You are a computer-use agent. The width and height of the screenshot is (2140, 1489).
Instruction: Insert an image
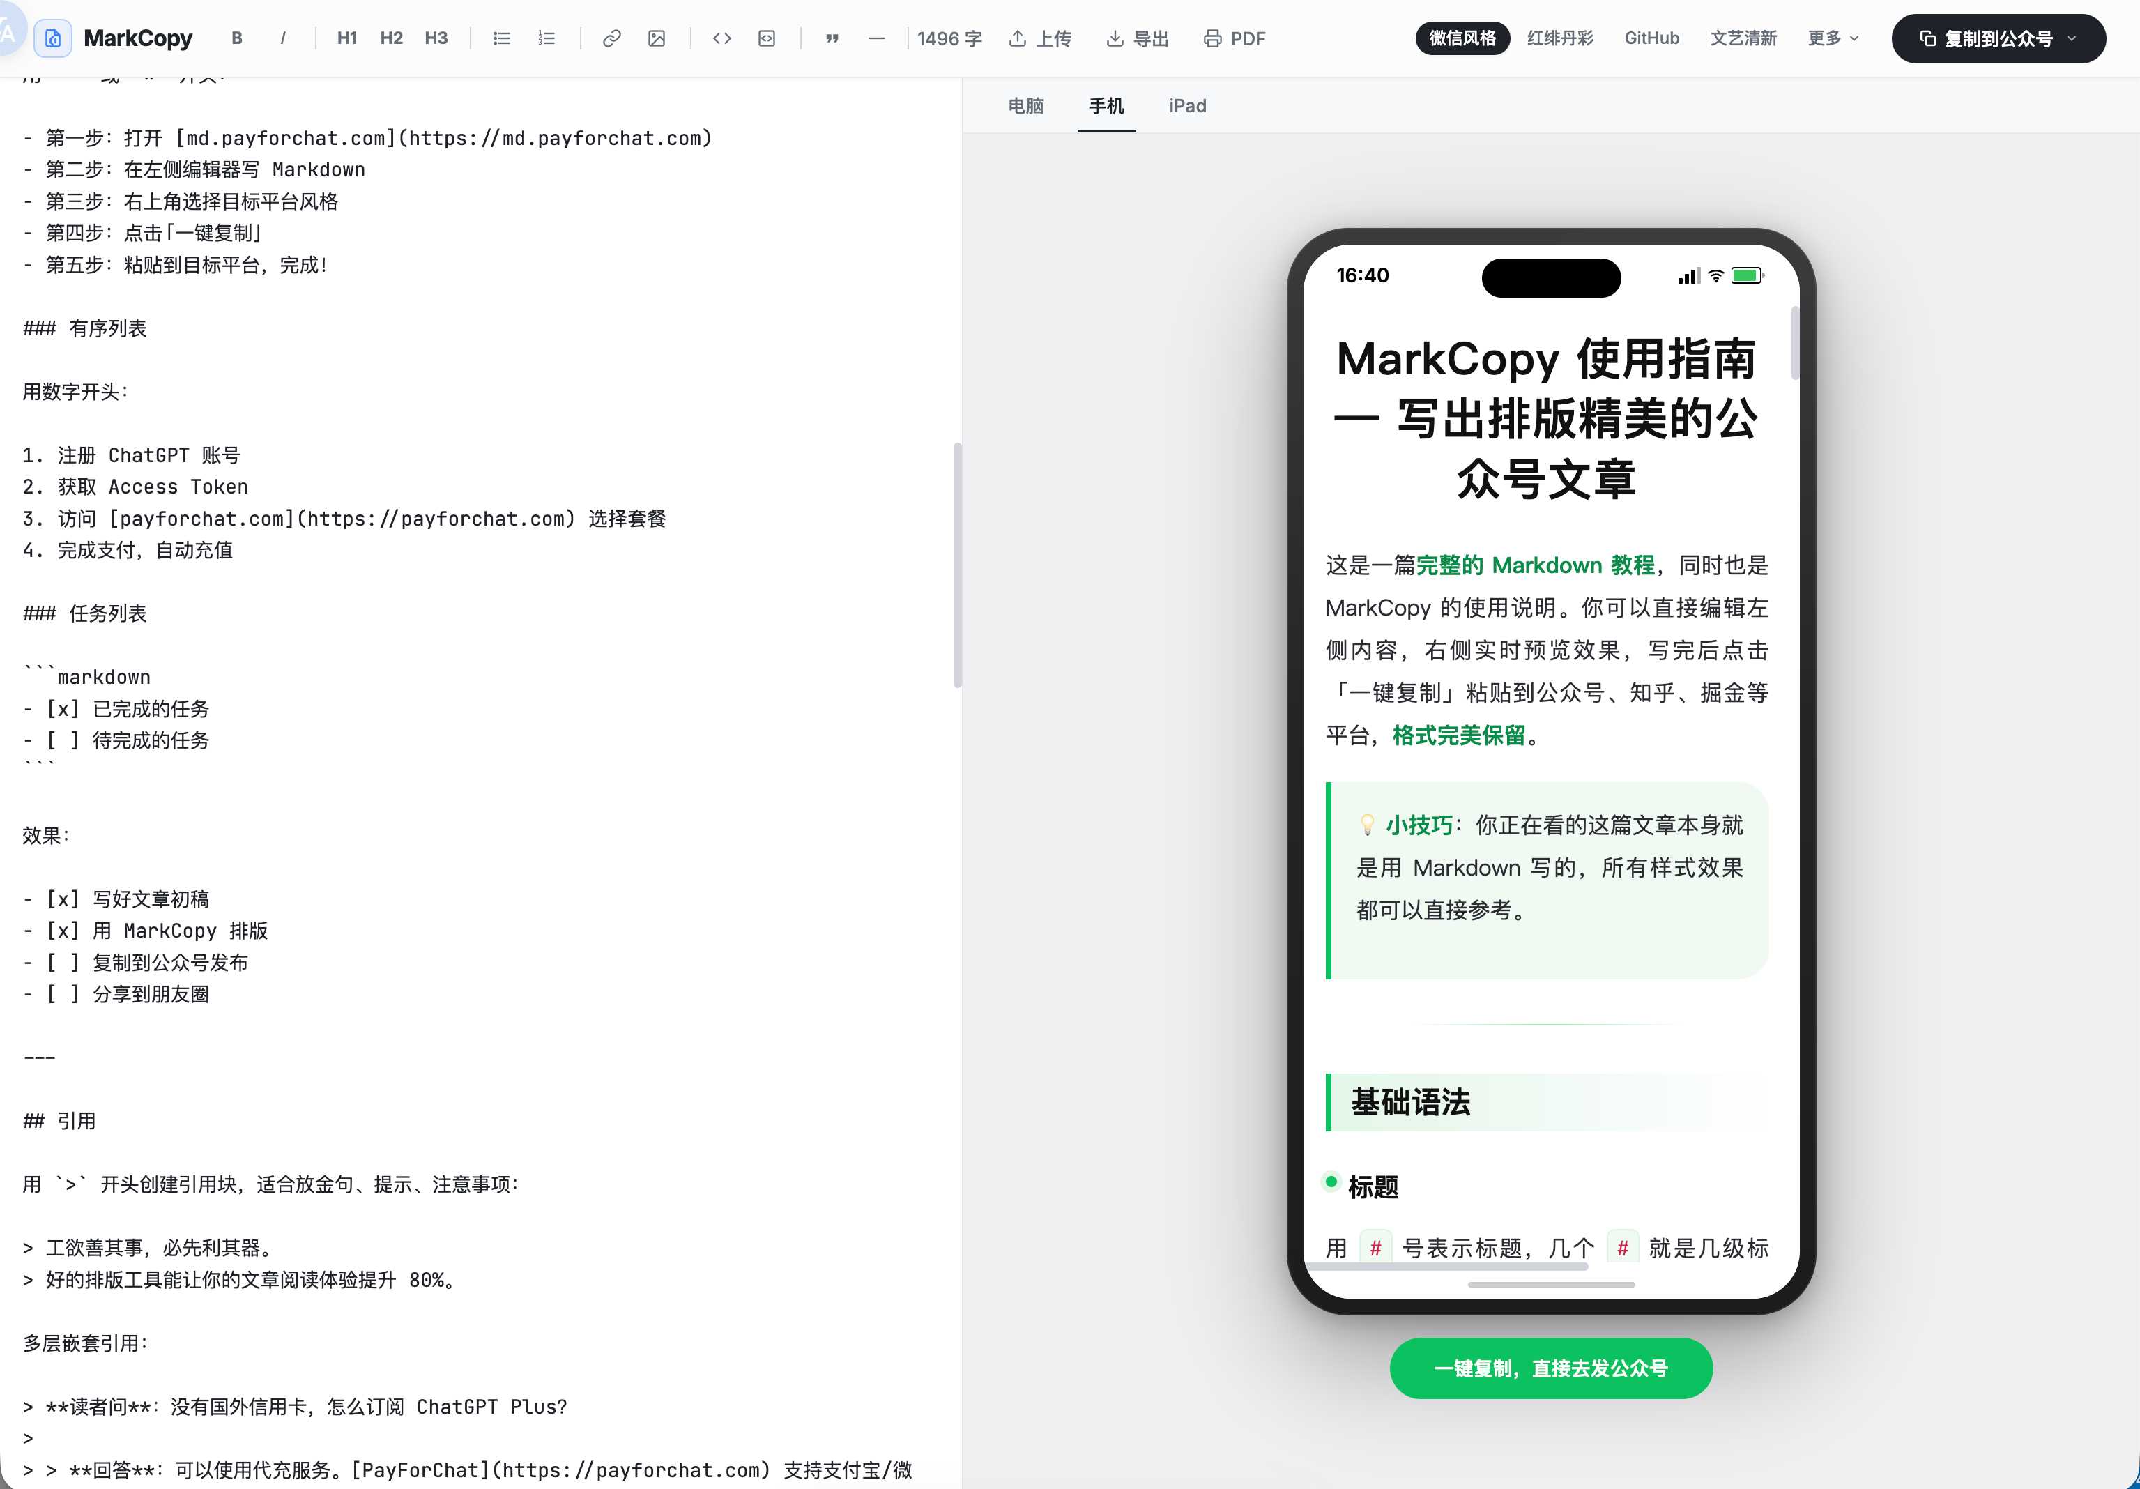[657, 38]
